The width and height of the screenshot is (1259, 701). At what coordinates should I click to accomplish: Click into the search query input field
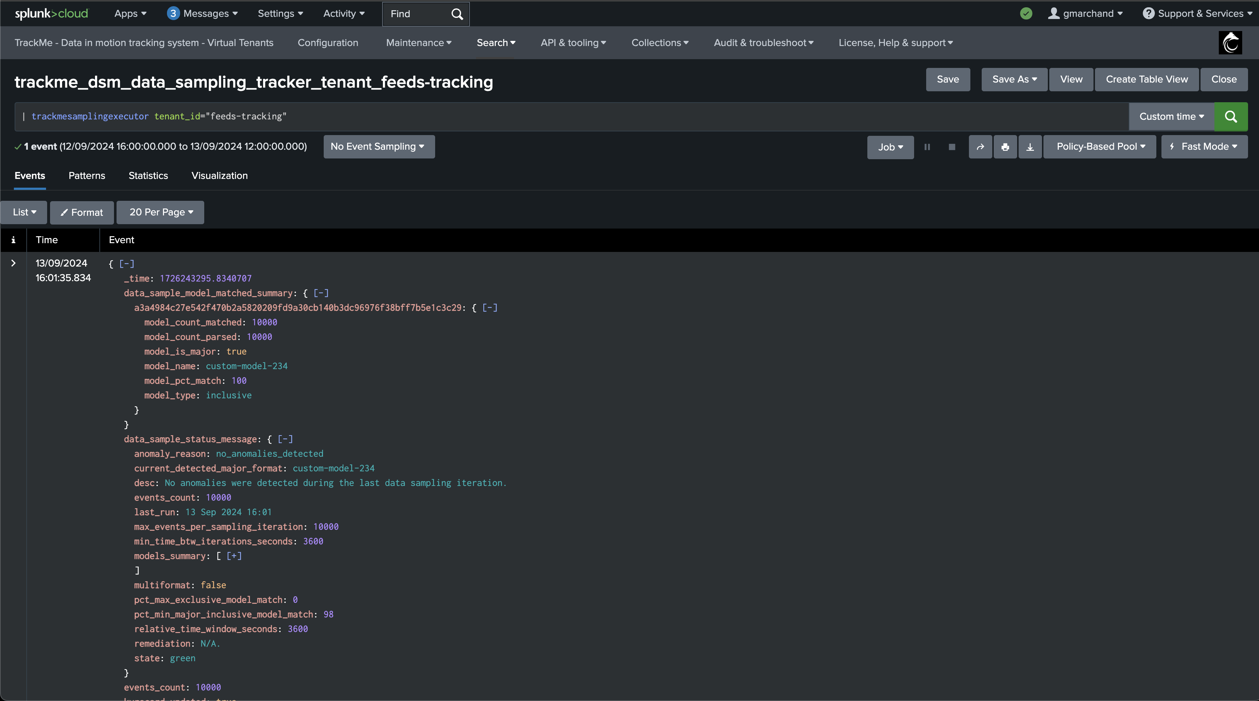pos(571,116)
